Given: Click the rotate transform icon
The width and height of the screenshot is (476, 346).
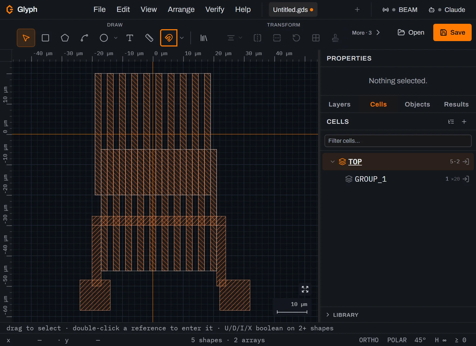Looking at the screenshot, I should [296, 38].
